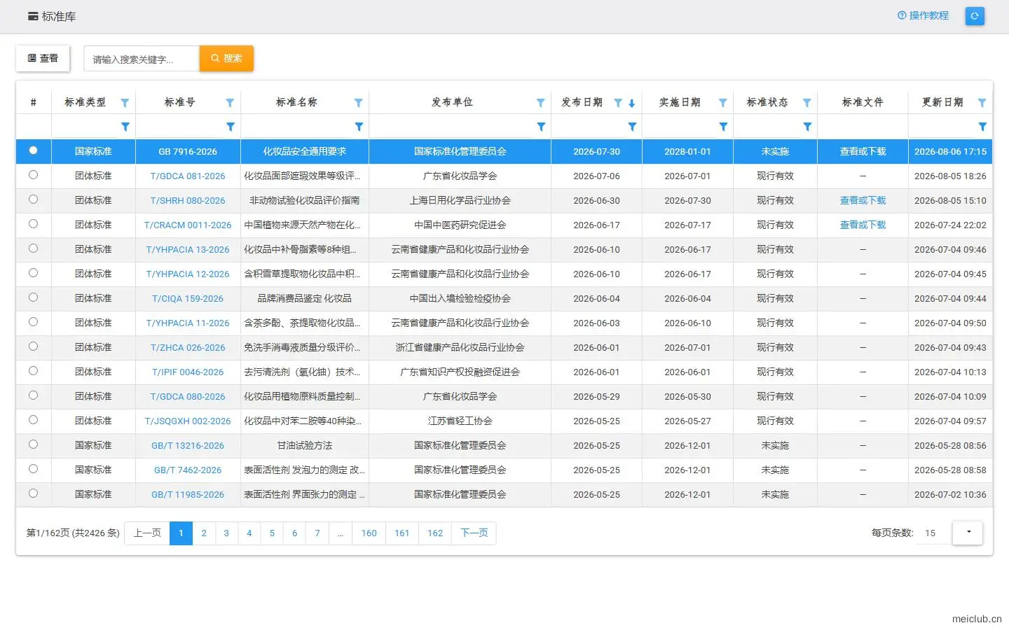Image resolution: width=1009 pixels, height=630 pixels.
Task: Click the filter icon in 发布日期 header
Action: (x=618, y=103)
